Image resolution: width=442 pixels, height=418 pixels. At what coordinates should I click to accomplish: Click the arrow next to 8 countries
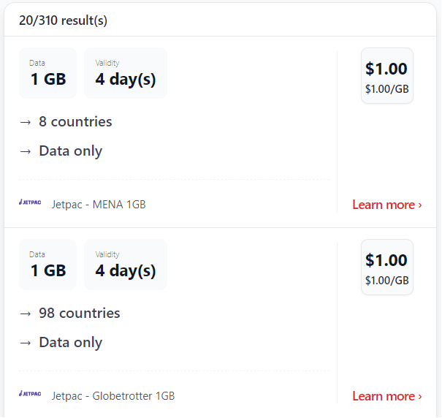[x=26, y=122]
